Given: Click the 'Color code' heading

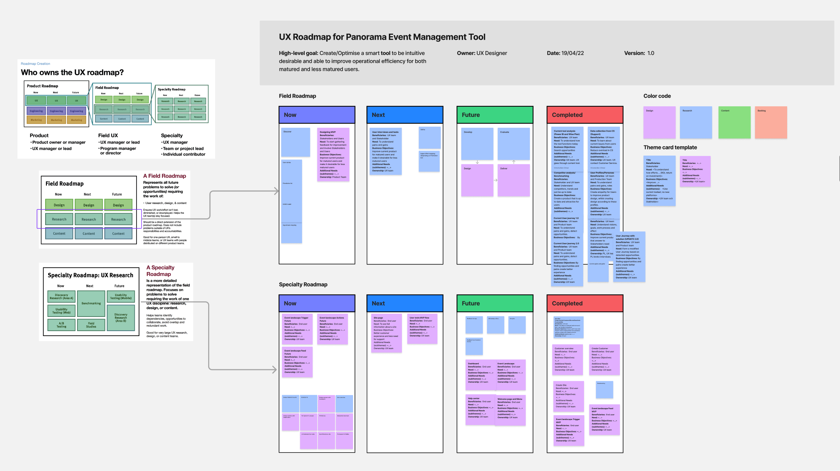Looking at the screenshot, I should 657,96.
